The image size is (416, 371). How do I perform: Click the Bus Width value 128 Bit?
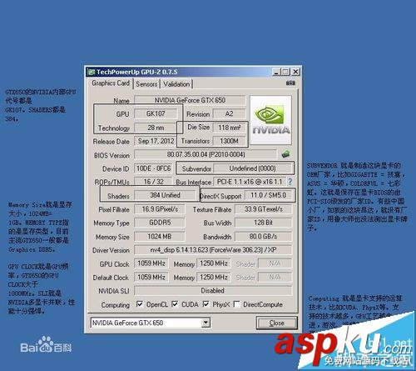263,223
